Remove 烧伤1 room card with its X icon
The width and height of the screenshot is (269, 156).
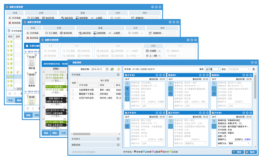200,75
